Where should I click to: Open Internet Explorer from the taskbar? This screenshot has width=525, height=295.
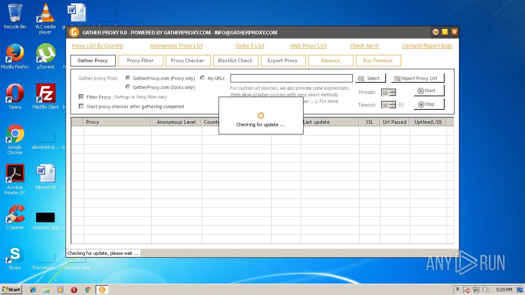point(33,290)
